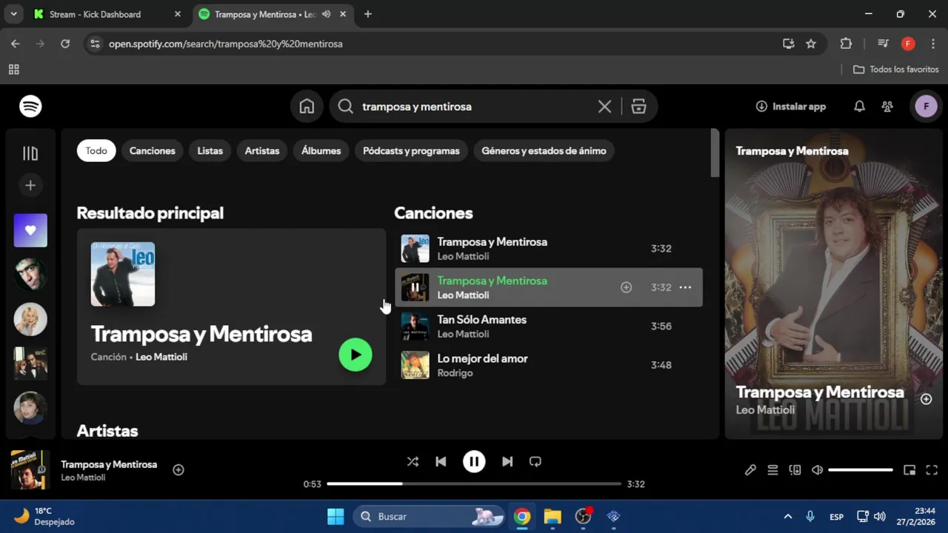948x533 pixels.
Task: Toggle shuffle in the player
Action: pyautogui.click(x=413, y=461)
